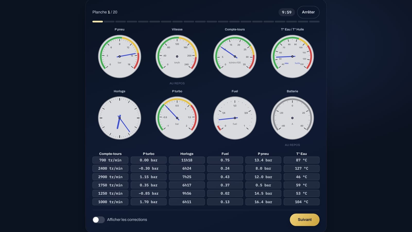This screenshot has height=232, width=412.
Task: Select the -0.85 bar answer
Action: (149, 193)
